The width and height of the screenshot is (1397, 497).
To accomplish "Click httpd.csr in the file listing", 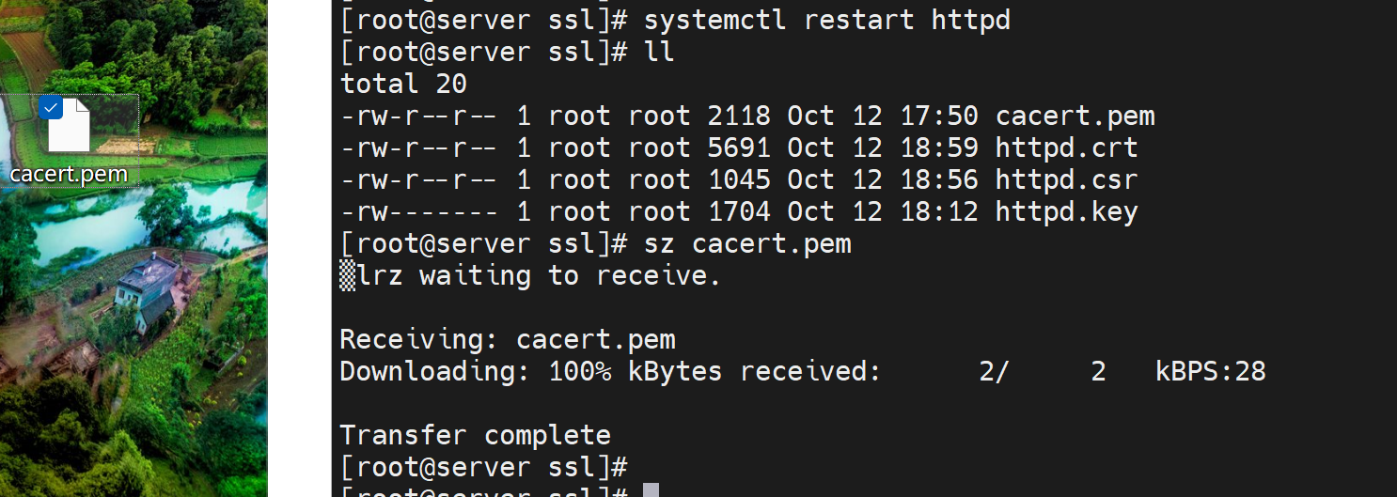I will pos(1066,179).
